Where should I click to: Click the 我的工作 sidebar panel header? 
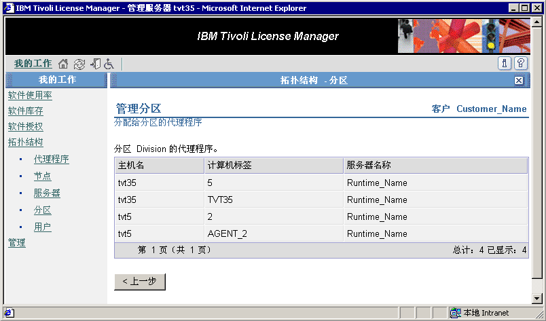(x=57, y=79)
